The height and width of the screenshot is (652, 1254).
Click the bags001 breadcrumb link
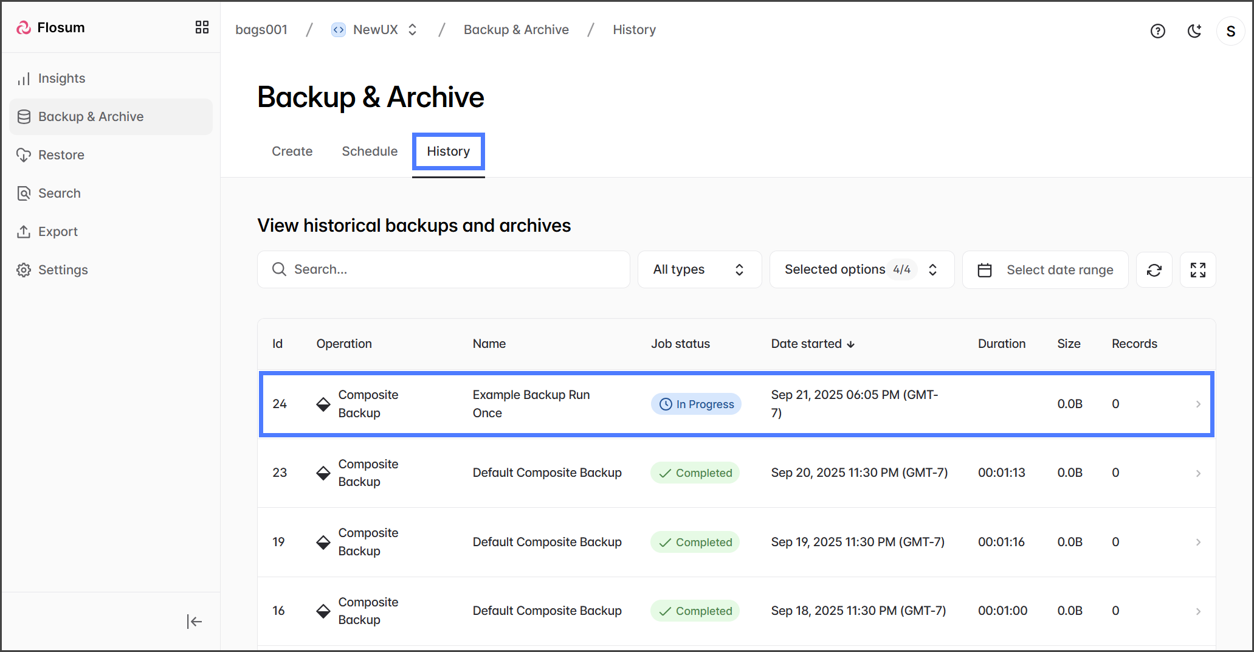pos(261,30)
